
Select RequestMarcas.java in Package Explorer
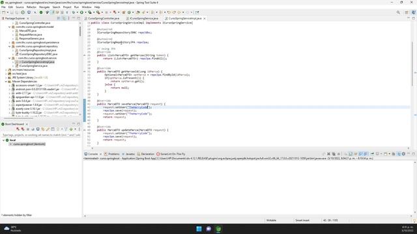[30, 34]
